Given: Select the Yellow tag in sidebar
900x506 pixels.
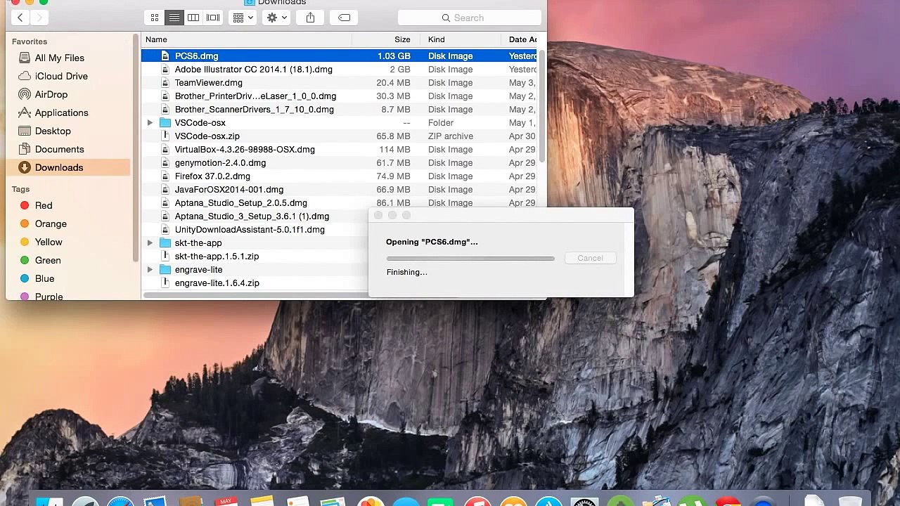Looking at the screenshot, I should tap(49, 242).
